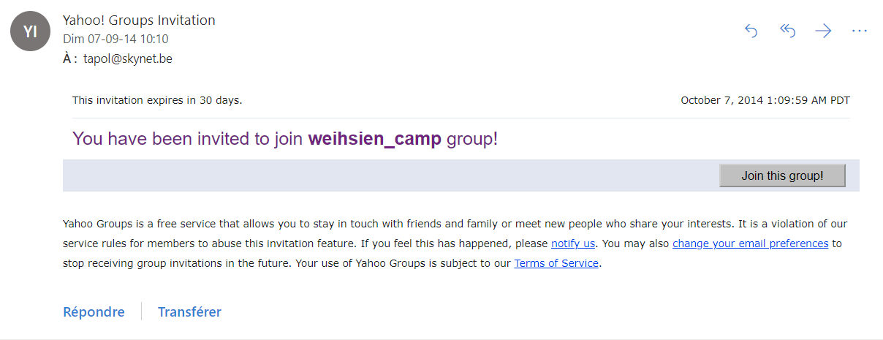Click Transférer below the message
This screenshot has height=340, width=883.
click(189, 311)
